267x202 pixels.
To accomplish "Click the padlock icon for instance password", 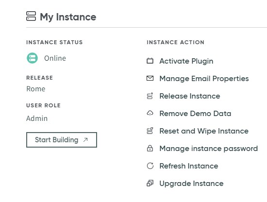I will pos(150,148).
